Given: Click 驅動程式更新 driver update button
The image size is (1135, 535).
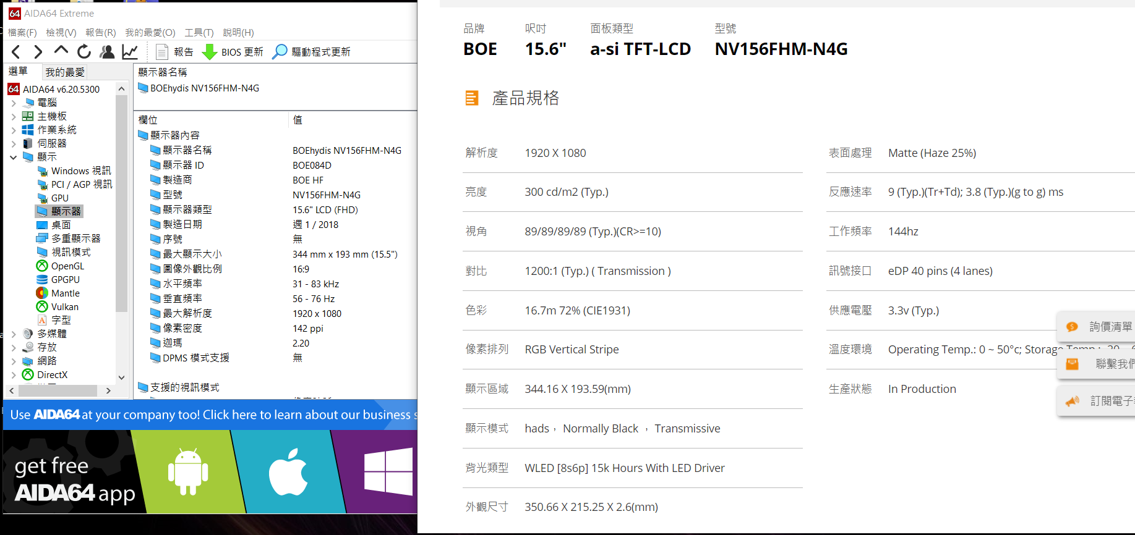Looking at the screenshot, I should (312, 52).
